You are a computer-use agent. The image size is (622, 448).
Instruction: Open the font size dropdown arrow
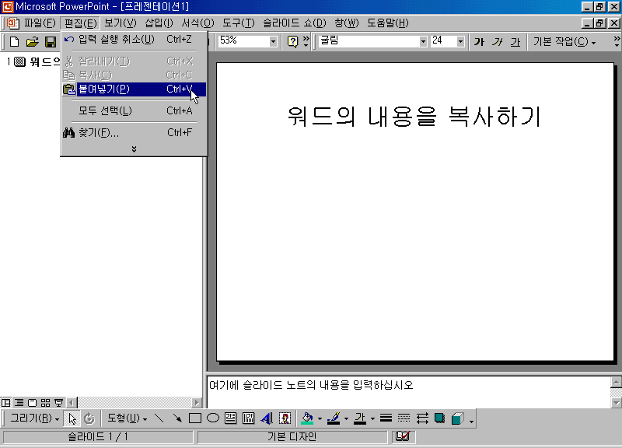tap(460, 41)
